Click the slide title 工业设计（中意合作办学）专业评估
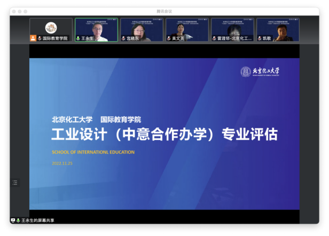 [164, 134]
